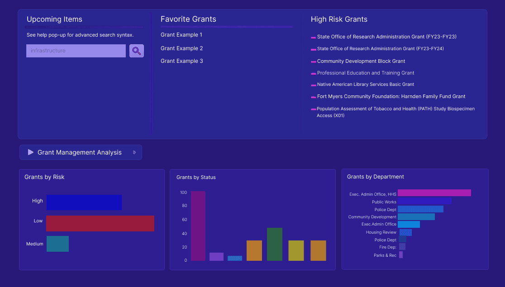Select the tallest bar in Grants by Status
The height and width of the screenshot is (287, 505).
tap(197, 226)
